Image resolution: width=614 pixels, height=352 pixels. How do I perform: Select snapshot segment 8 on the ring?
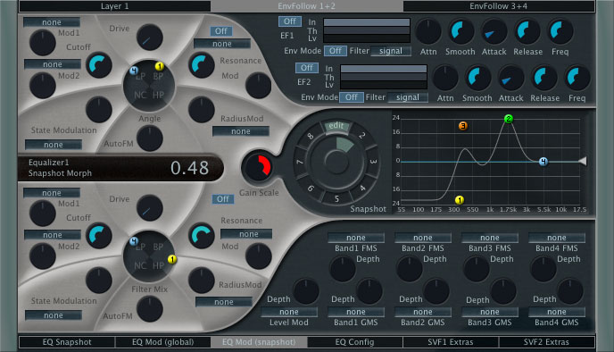point(311,136)
